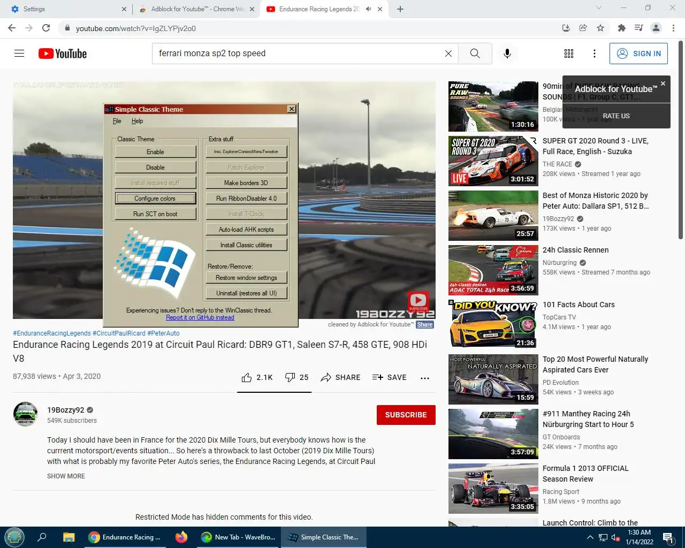Click 19Bozzy92 channel avatar

pos(25,414)
